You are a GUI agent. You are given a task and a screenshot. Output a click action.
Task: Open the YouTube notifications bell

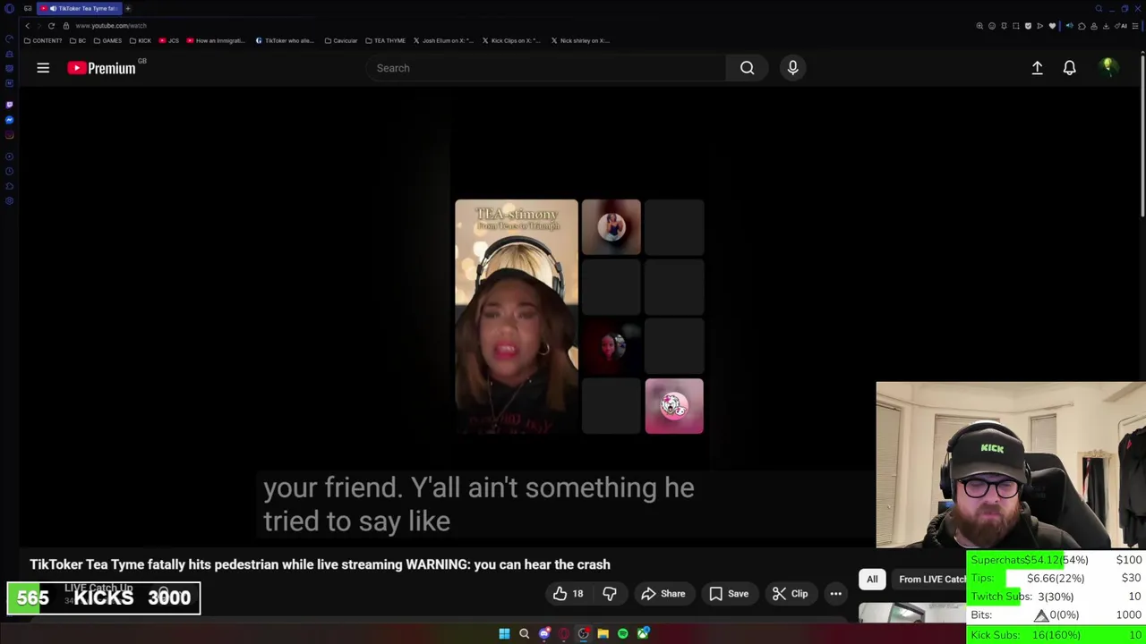coord(1069,68)
